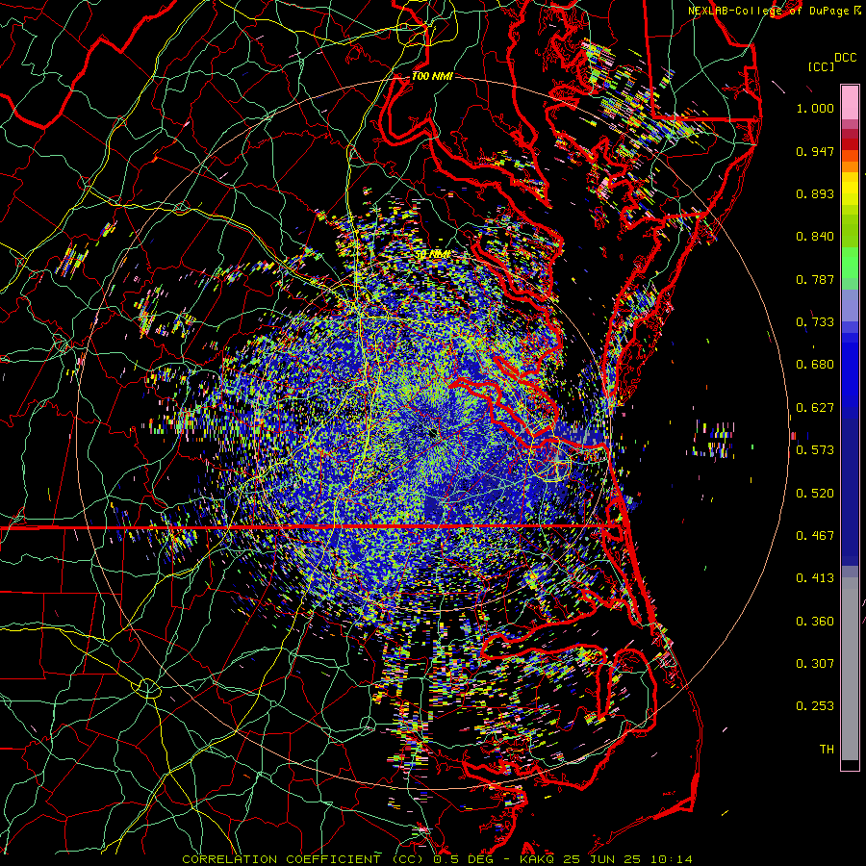Click the 0.573 legend value
Viewport: 866px width, 866px height.
(815, 450)
